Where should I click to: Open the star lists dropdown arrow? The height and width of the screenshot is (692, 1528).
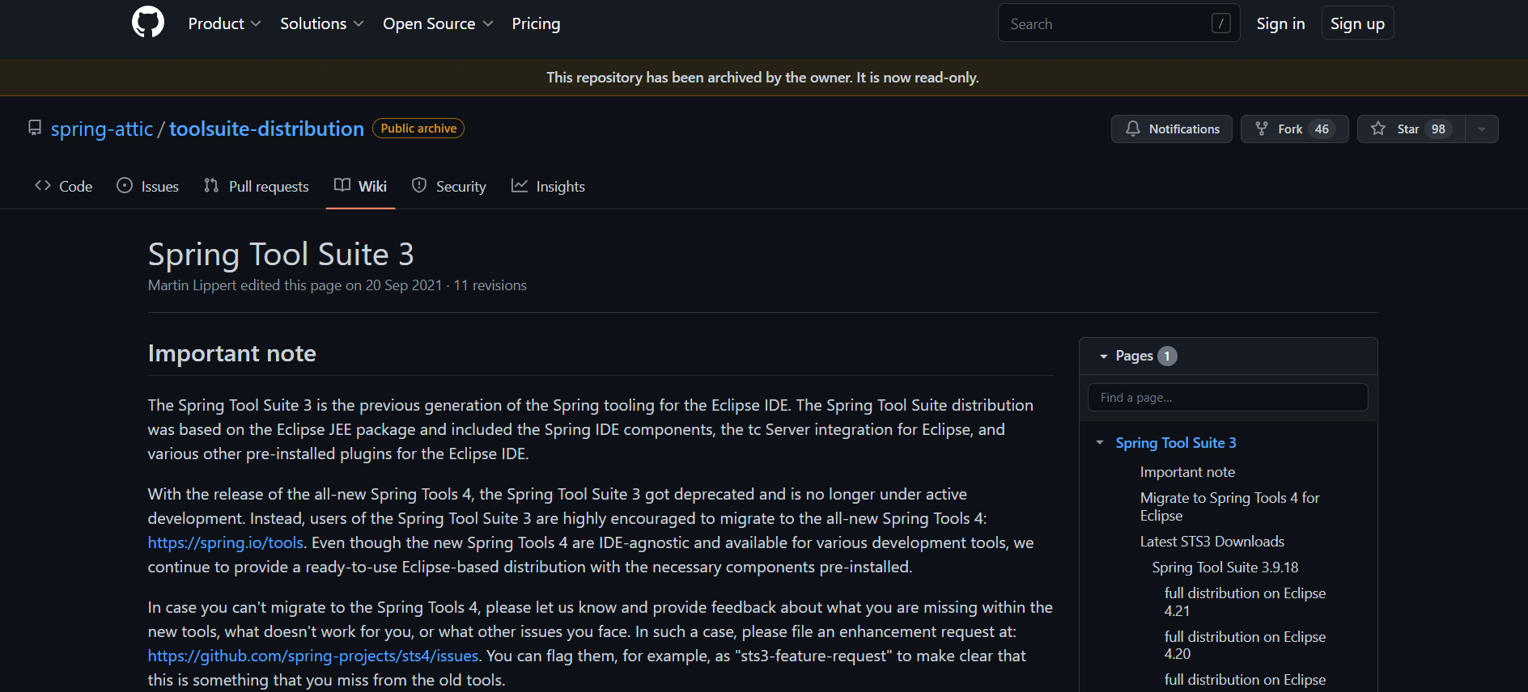[1482, 129]
